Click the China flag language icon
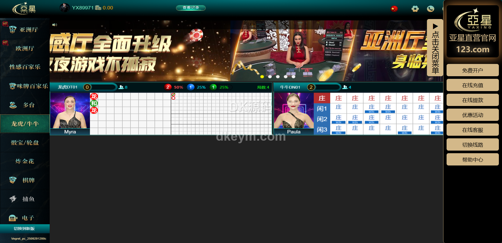Viewport: 502px width, 243px height. (x=394, y=9)
